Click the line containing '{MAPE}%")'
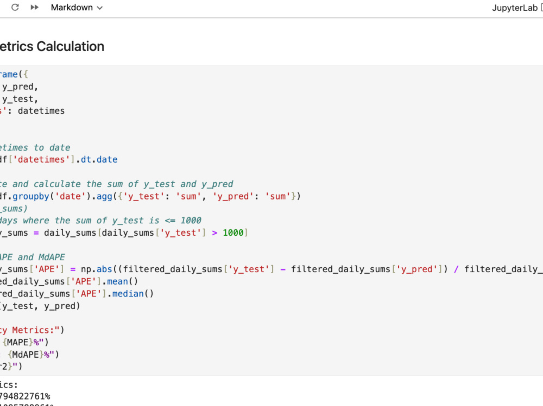The image size is (543, 406). 24,343
